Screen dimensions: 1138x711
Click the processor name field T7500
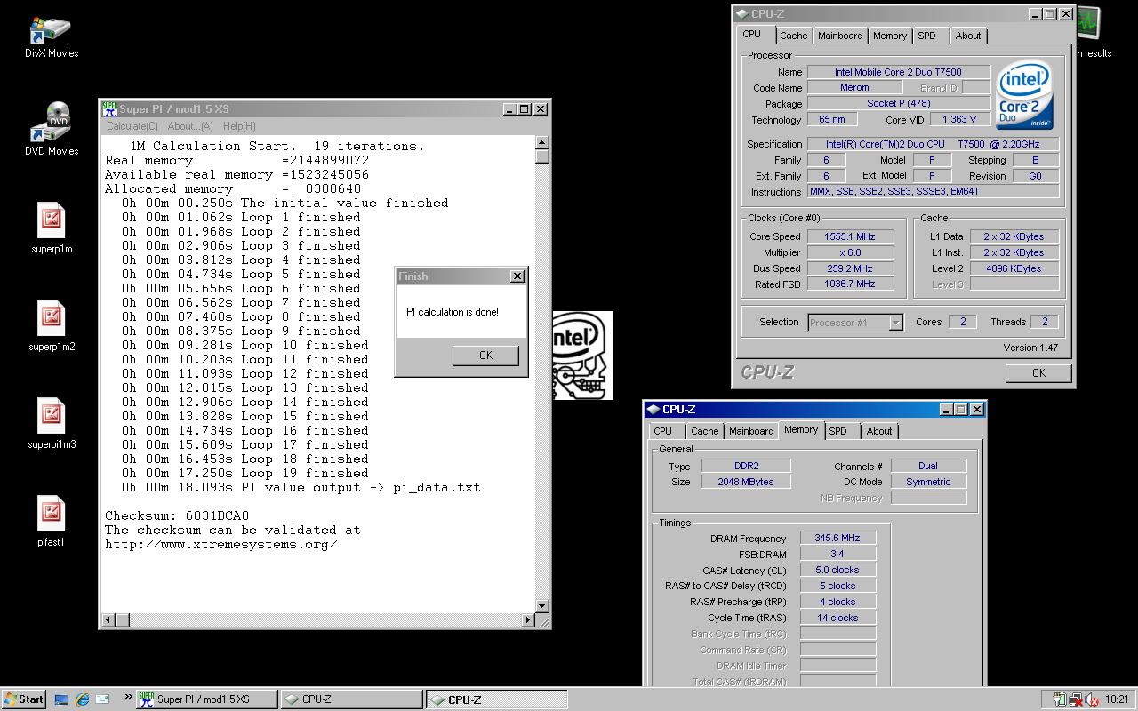pos(898,72)
